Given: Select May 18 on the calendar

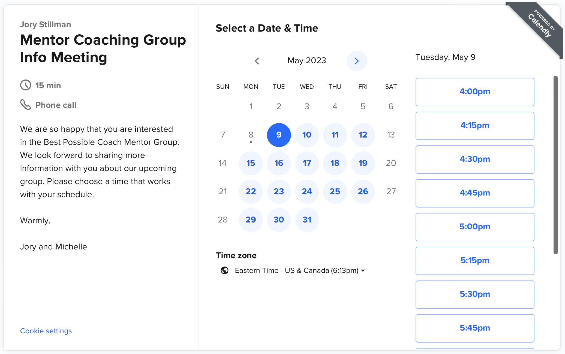Looking at the screenshot, I should tap(335, 163).
